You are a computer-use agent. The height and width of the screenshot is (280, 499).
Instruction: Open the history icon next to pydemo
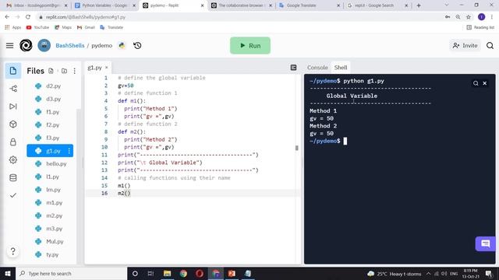137,45
